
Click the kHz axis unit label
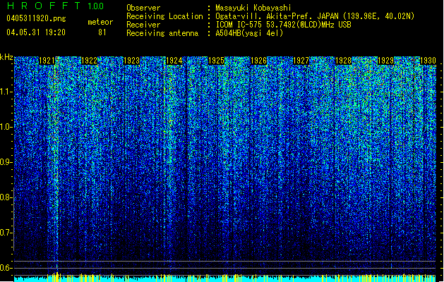click(x=6, y=57)
